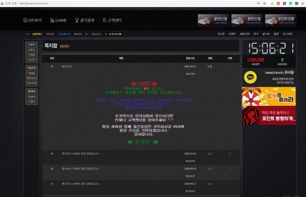Bookmark page with browser star icon
This screenshot has height=197, width=306.
click(264, 4)
